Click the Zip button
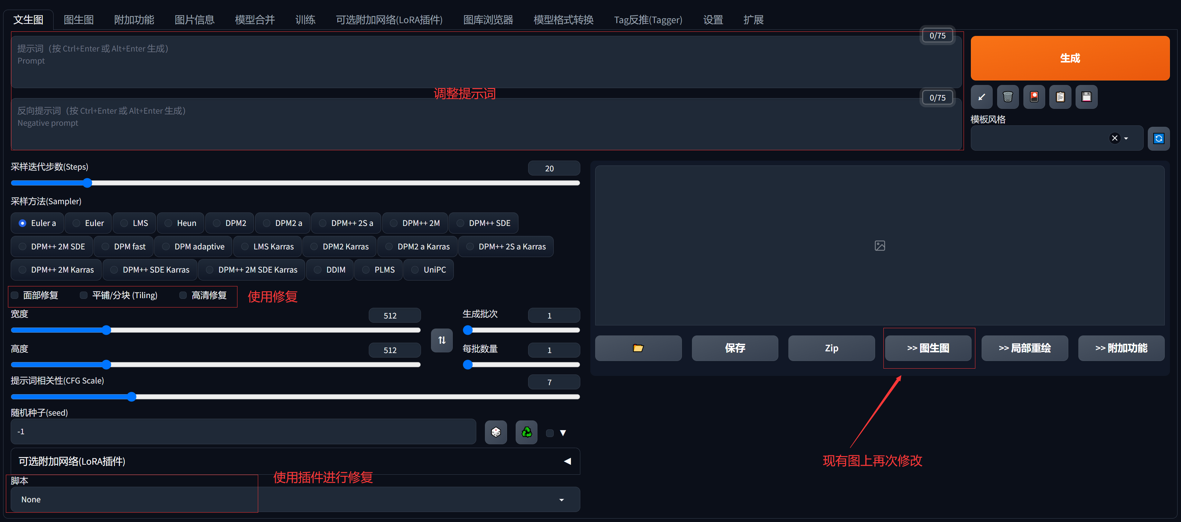Image resolution: width=1181 pixels, height=522 pixels. point(831,348)
